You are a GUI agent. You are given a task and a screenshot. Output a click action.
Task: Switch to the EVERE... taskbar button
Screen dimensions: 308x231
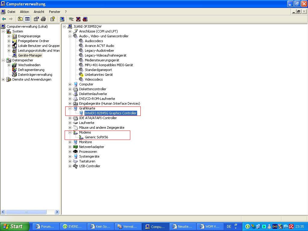tap(73, 226)
